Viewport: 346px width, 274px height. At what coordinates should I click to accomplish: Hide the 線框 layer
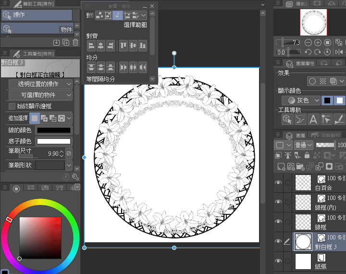[x=278, y=222]
